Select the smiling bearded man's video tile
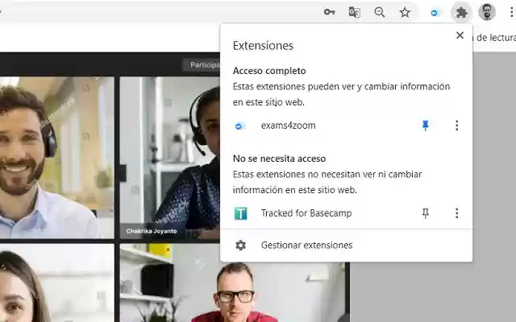 click(x=57, y=158)
